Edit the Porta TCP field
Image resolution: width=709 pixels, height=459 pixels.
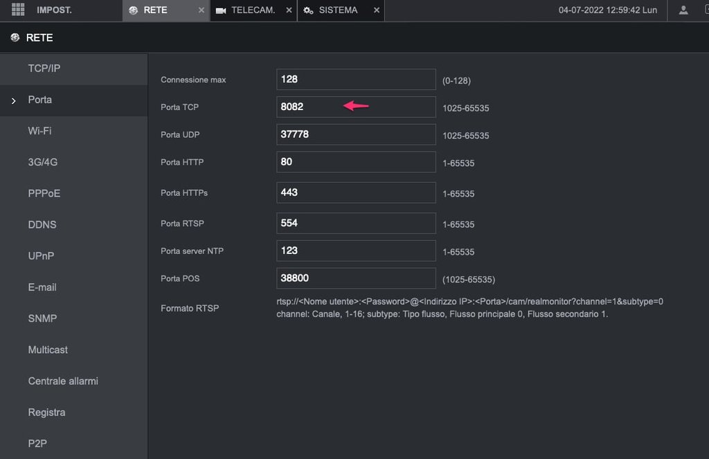[356, 107]
